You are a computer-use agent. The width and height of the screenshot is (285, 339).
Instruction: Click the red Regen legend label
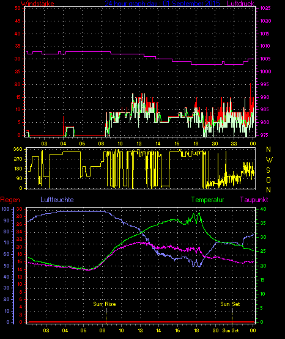(x=10, y=200)
